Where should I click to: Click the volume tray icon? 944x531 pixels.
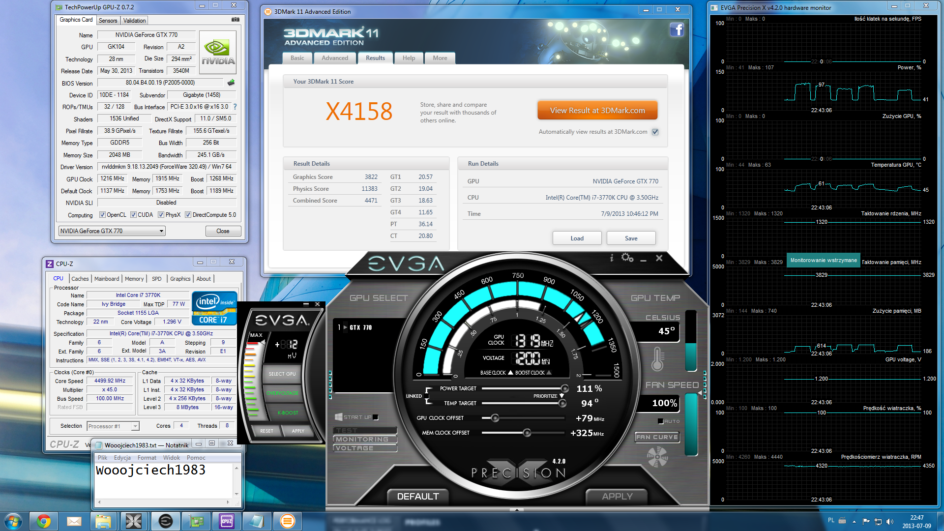click(890, 522)
